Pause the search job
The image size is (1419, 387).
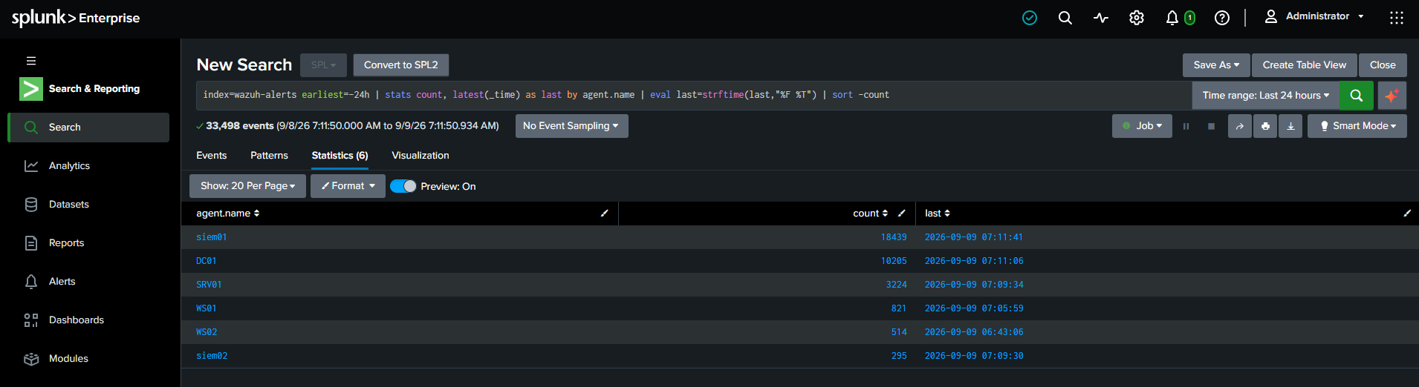[1186, 126]
